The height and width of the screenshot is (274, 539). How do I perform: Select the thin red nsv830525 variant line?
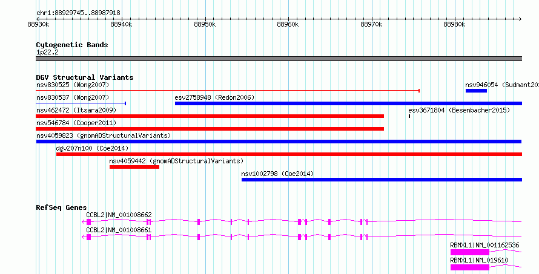pyautogui.click(x=228, y=91)
